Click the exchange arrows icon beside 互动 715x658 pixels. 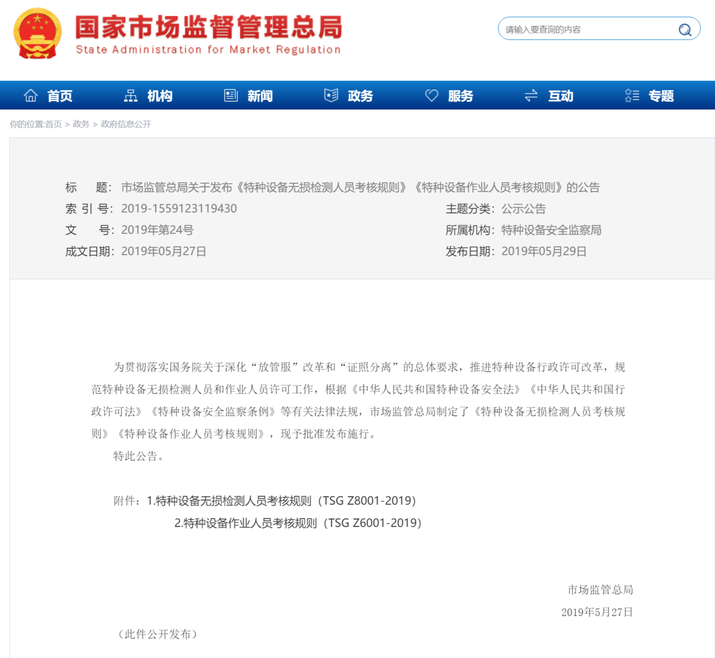pyautogui.click(x=531, y=96)
